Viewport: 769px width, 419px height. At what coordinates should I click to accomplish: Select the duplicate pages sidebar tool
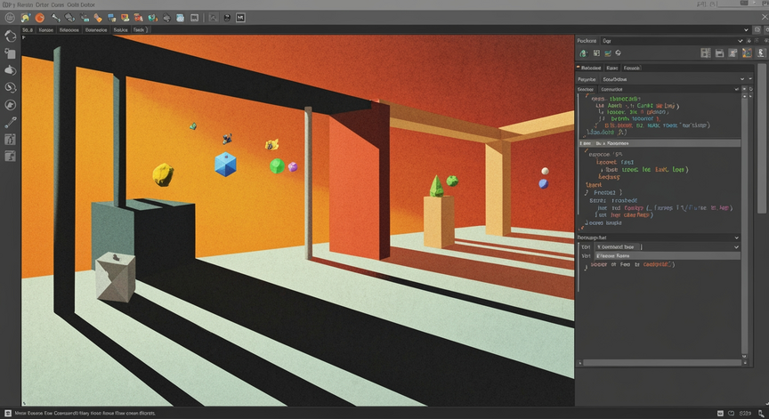coord(11,52)
